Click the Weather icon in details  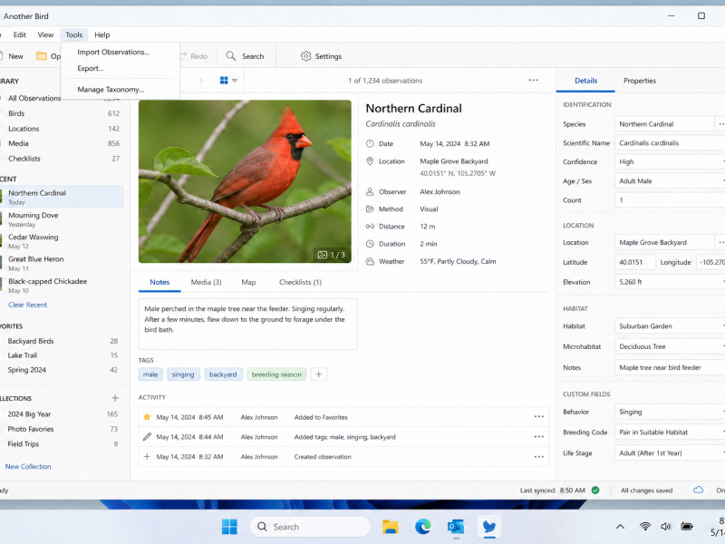[x=370, y=261]
